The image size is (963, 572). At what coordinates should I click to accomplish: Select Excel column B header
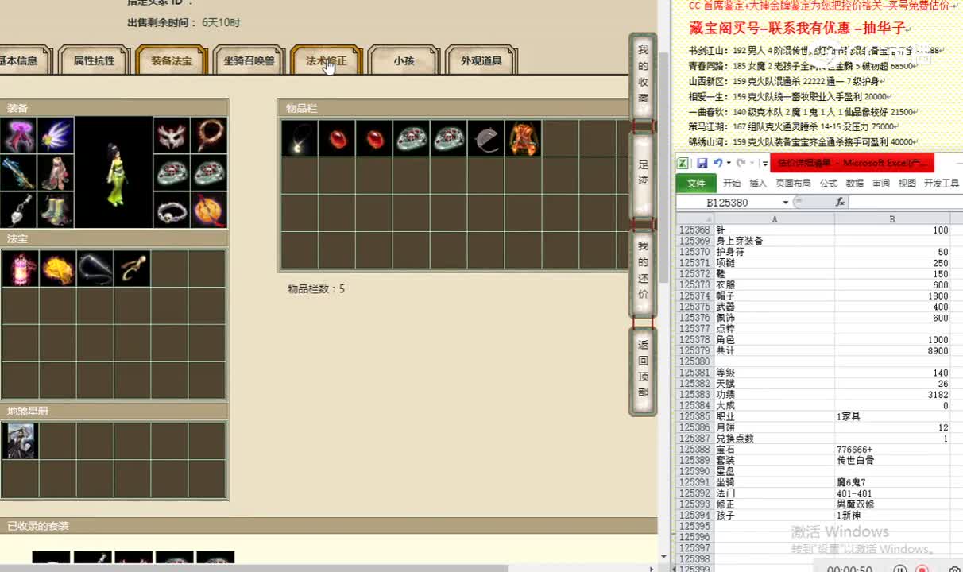892,218
